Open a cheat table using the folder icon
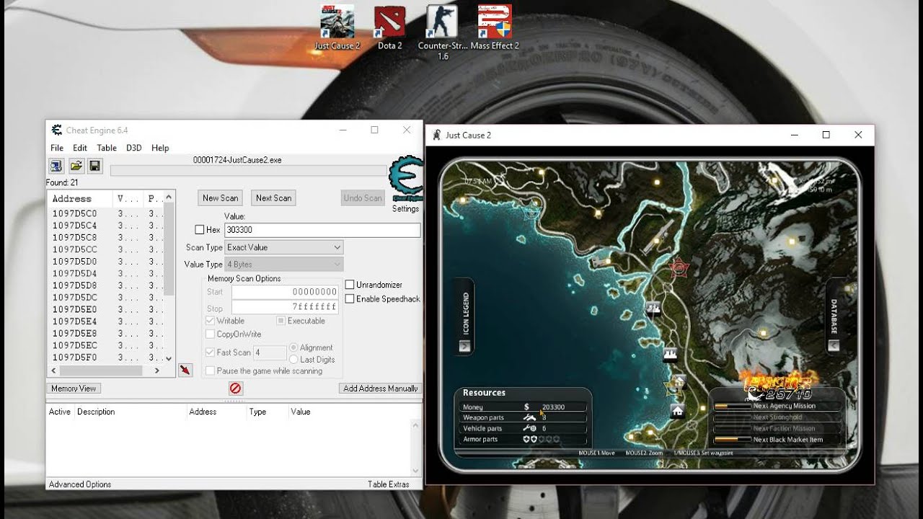Viewport: 923px width, 519px height. (x=76, y=166)
